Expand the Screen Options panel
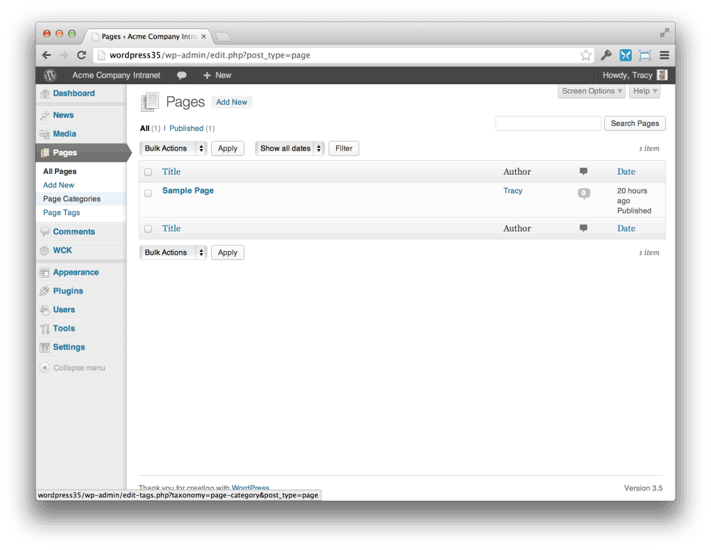 click(592, 91)
